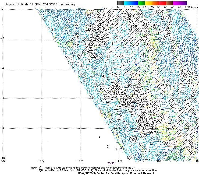Click the latitude label '-2'
Image resolution: width=199 pixels, height=175 pixels.
coord(2,38)
